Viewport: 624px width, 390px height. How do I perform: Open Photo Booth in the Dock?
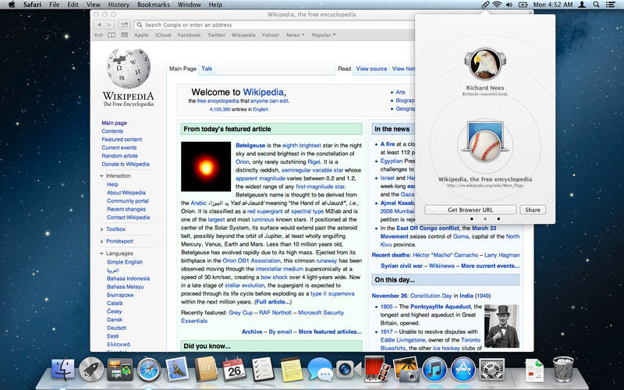pyautogui.click(x=377, y=369)
